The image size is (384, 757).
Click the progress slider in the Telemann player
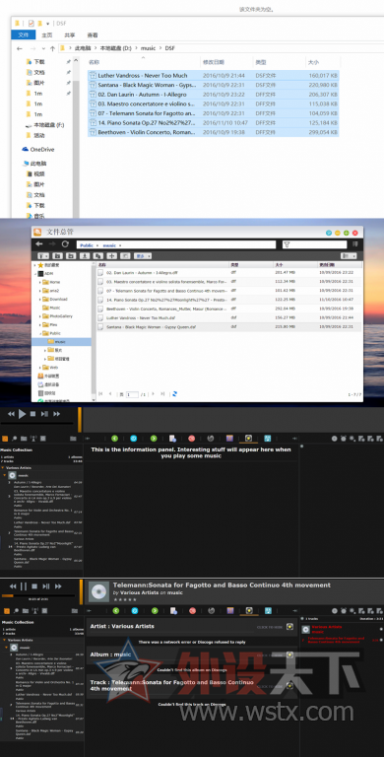tap(38, 595)
